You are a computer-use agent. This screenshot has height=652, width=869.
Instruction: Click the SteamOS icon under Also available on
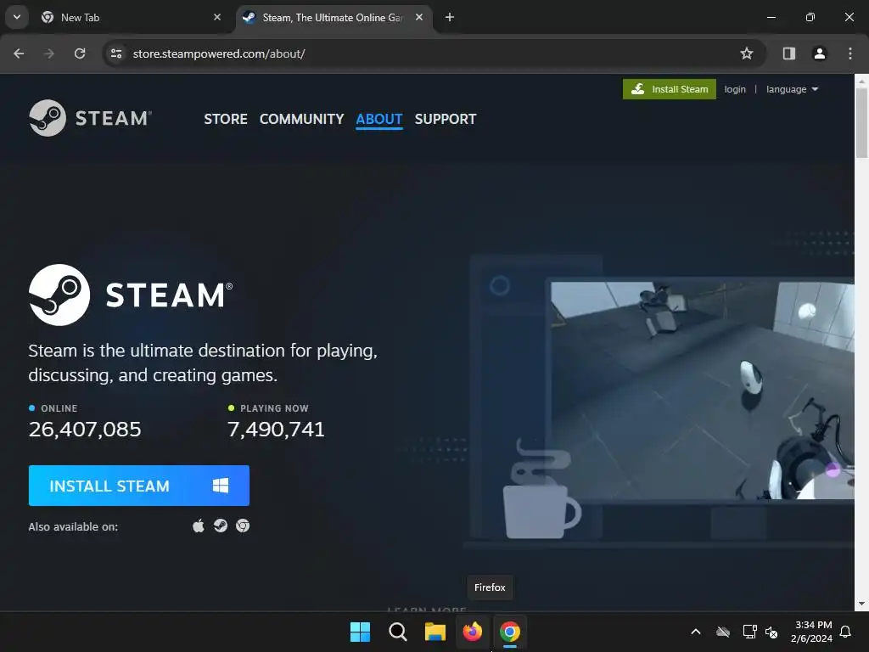(x=221, y=526)
